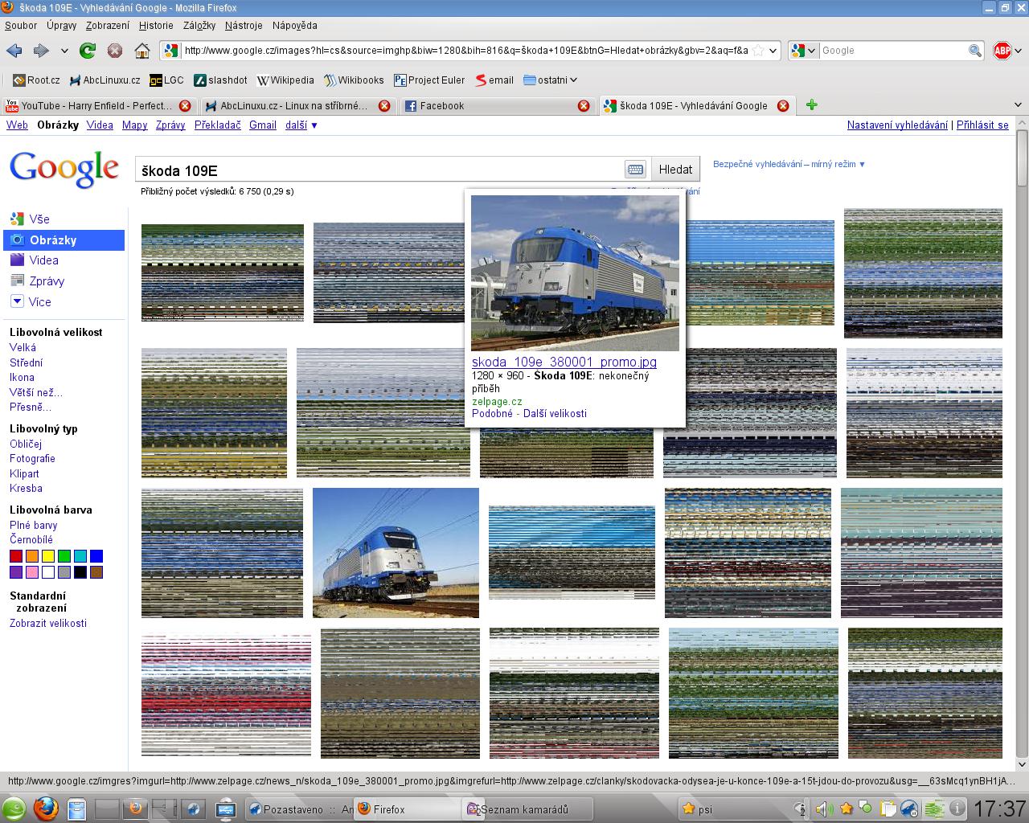Close the AbcLinuxu.cz tab
1029x823 pixels.
pos(384,105)
